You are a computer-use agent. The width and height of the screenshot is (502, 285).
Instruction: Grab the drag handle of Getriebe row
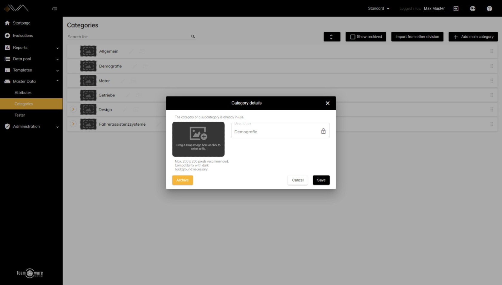(492, 95)
